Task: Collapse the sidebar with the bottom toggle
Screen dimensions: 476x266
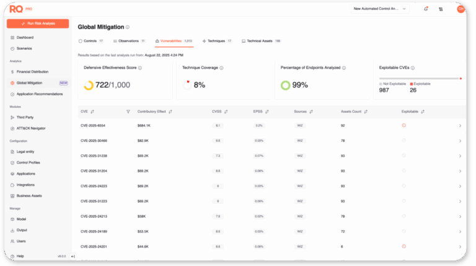Action: [x=73, y=256]
